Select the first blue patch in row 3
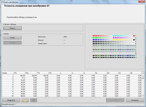Image resolution: width=146 pixels, height=107 pixels. (93, 40)
